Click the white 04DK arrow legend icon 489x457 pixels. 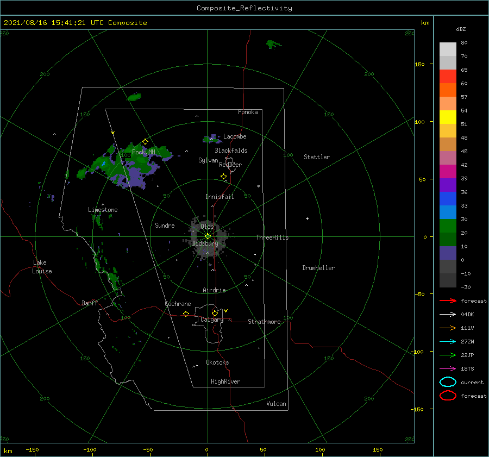(448, 315)
